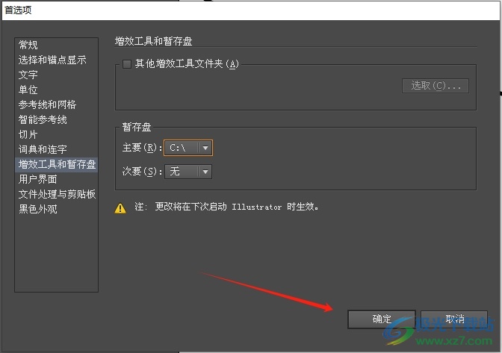This screenshot has height=353, width=502.
Task: Select 文件处理与剪贴板 category
Action: pos(57,194)
